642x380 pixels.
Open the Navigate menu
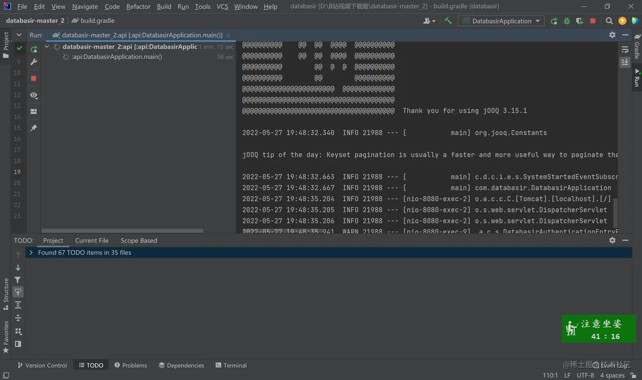(85, 6)
